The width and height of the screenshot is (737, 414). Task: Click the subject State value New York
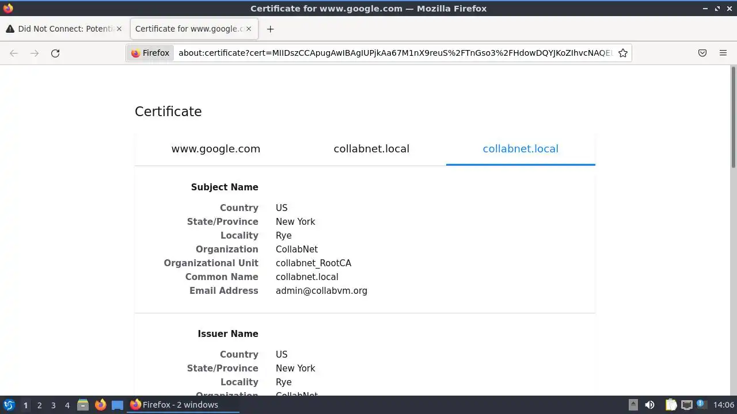point(295,221)
